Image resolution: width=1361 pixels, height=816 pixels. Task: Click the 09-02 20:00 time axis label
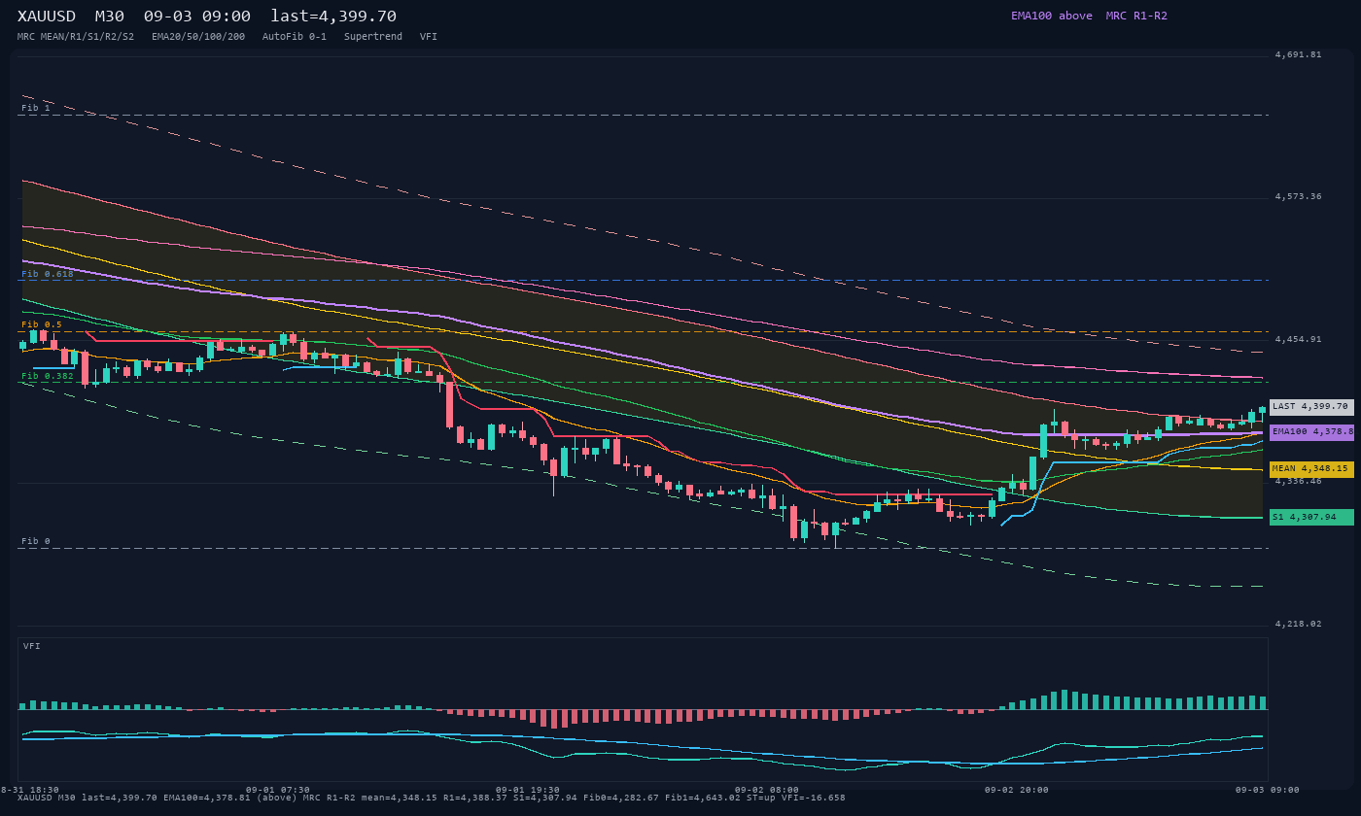click(1017, 790)
